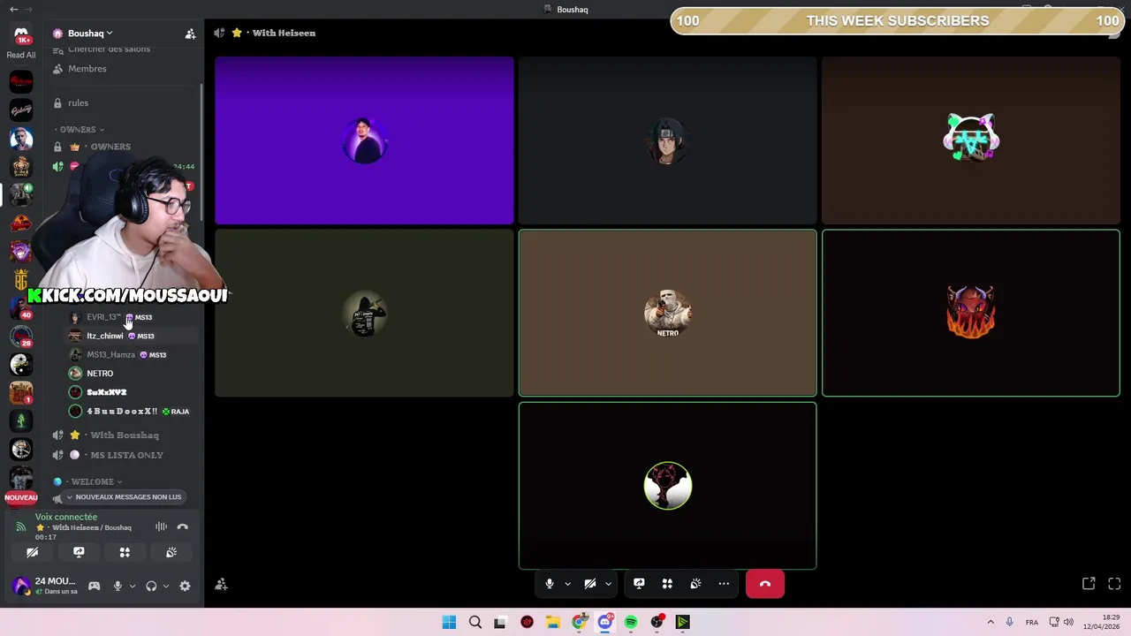The width and height of the screenshot is (1131, 636).
Task: Open input device options arrow in user panel
Action: pos(133,586)
